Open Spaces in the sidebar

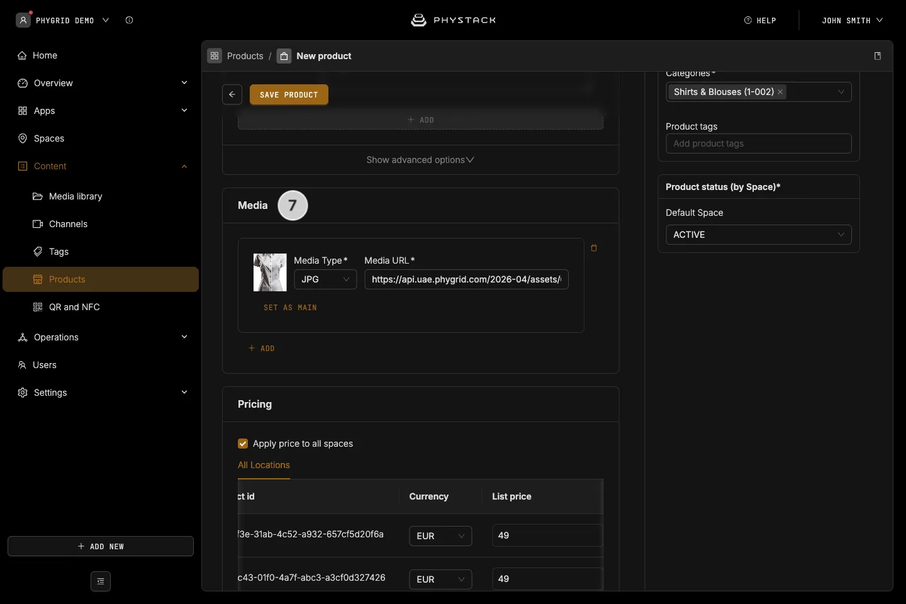click(101, 138)
